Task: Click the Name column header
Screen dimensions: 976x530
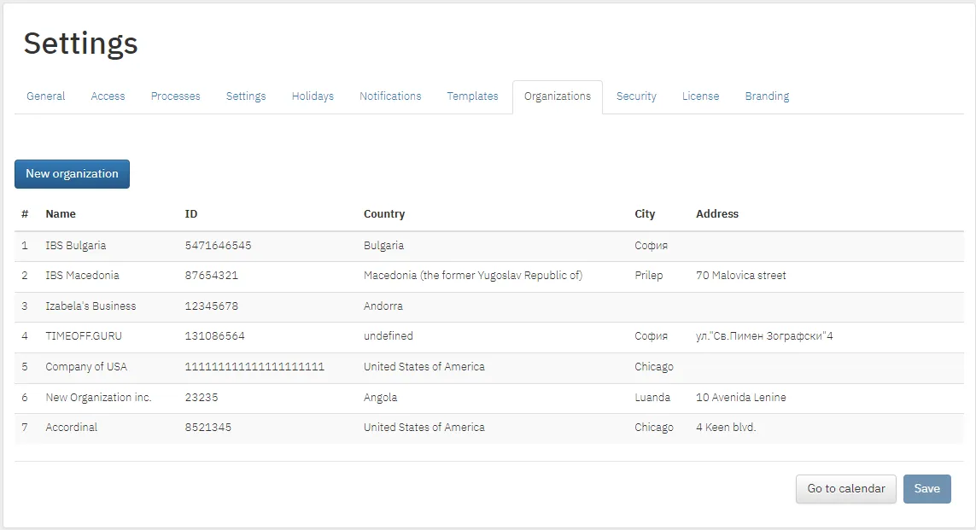Action: tap(61, 214)
